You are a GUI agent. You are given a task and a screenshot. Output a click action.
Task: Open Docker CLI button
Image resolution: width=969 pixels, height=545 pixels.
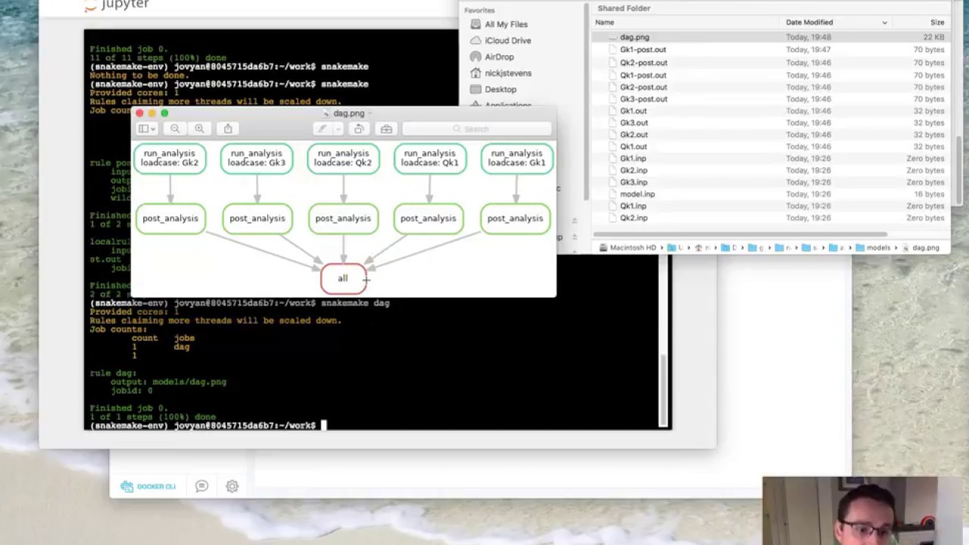[x=148, y=487]
